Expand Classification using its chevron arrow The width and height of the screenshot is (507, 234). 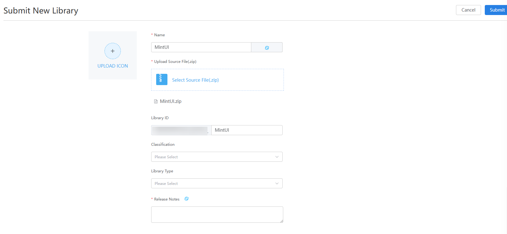(277, 157)
